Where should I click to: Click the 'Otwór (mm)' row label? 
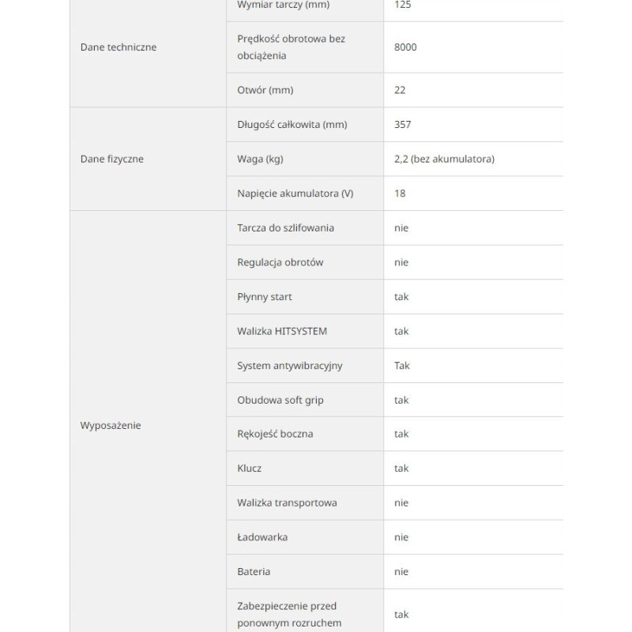pos(265,90)
